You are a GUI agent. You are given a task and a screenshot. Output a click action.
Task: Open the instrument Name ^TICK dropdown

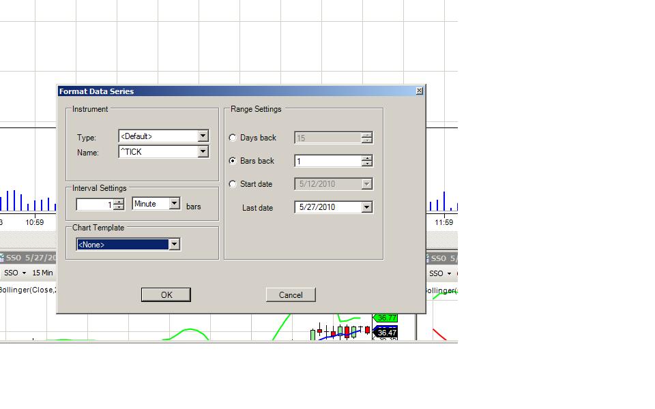pos(203,151)
